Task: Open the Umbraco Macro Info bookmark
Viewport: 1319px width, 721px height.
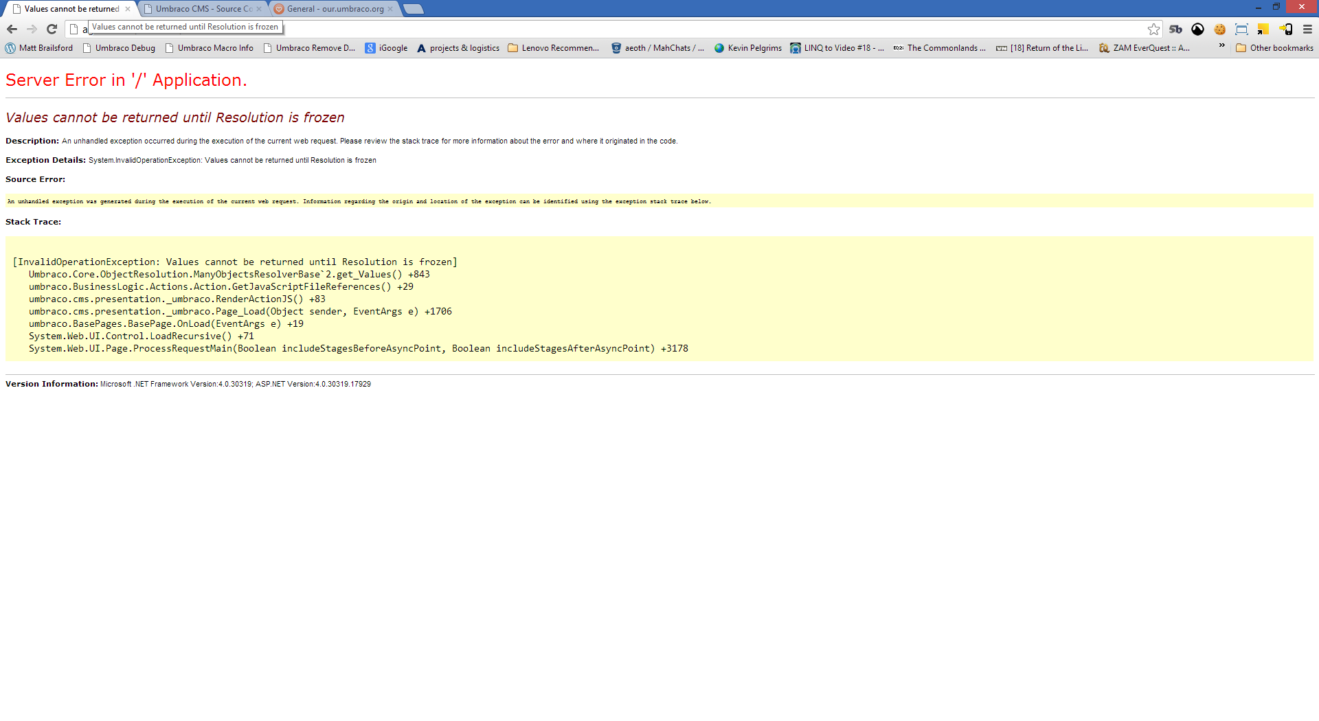Action: point(210,48)
